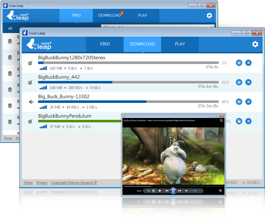The image size is (265, 219).
Task: Open the Privacy link in the footer
Action: point(42,183)
